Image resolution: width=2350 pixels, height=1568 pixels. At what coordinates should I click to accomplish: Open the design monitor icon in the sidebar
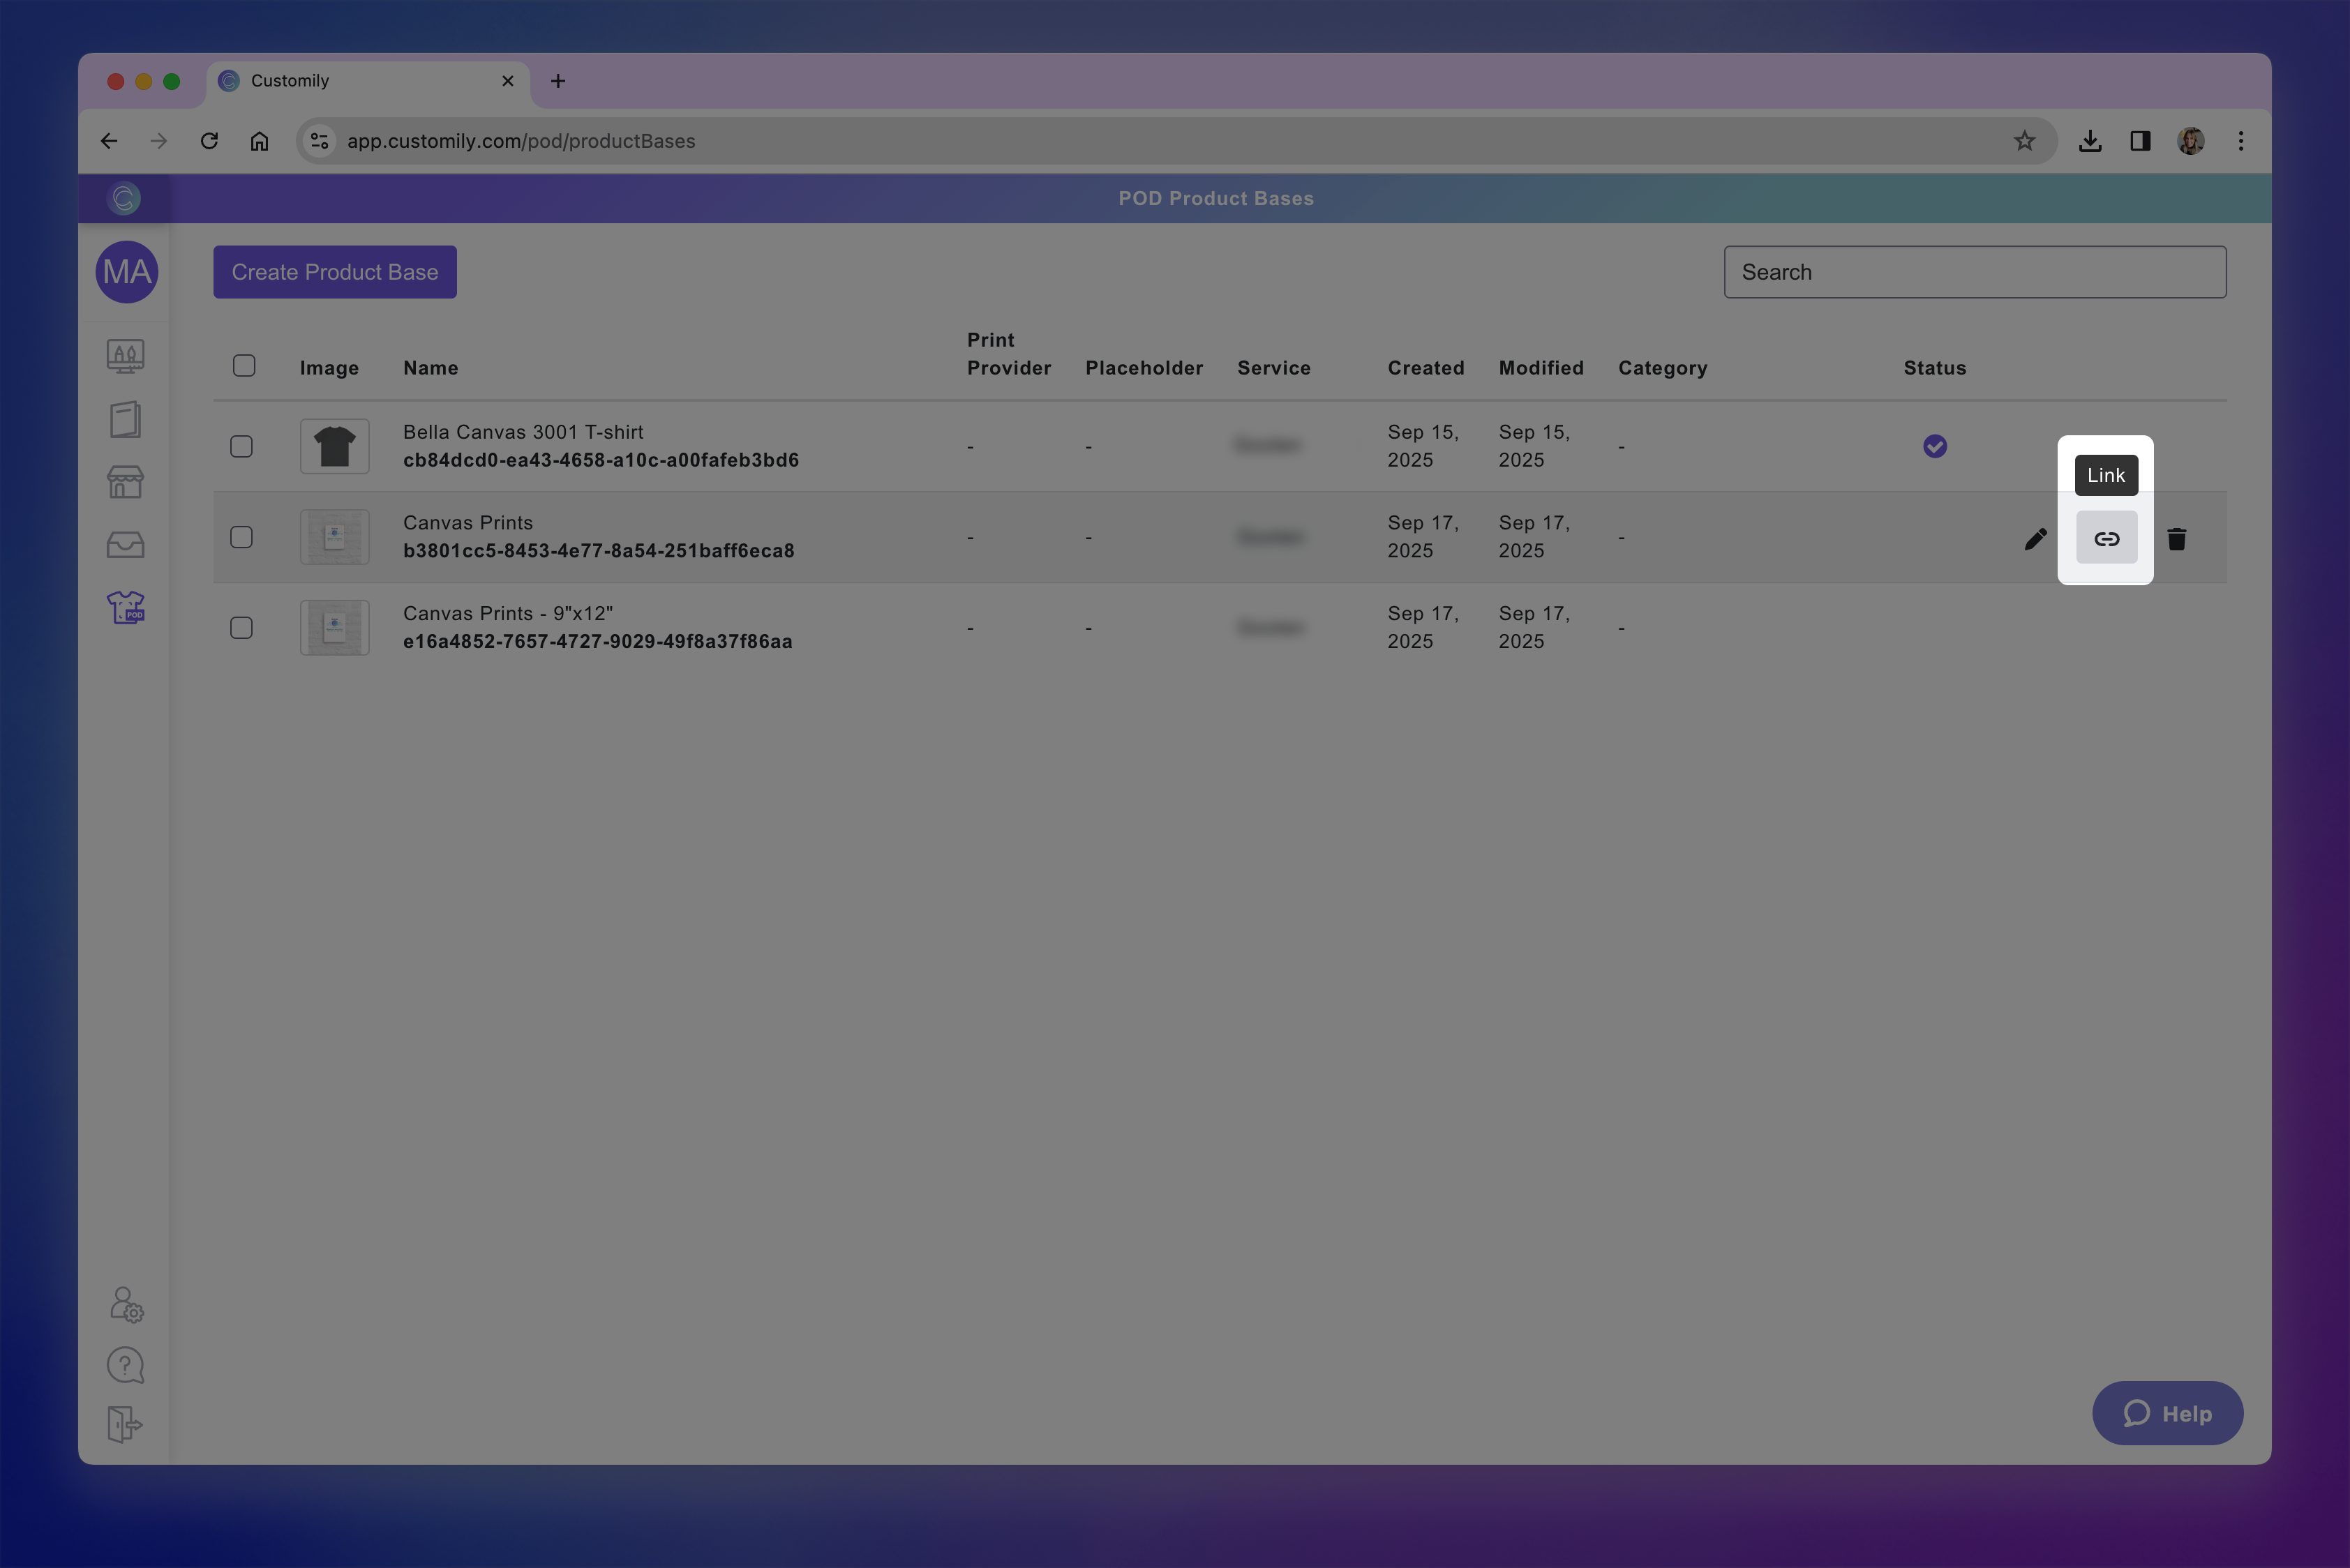click(x=126, y=356)
